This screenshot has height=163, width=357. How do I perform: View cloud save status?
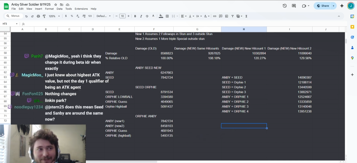pyautogui.click(x=68, y=5)
